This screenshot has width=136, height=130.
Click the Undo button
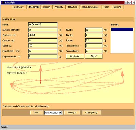[x=36, y=113]
